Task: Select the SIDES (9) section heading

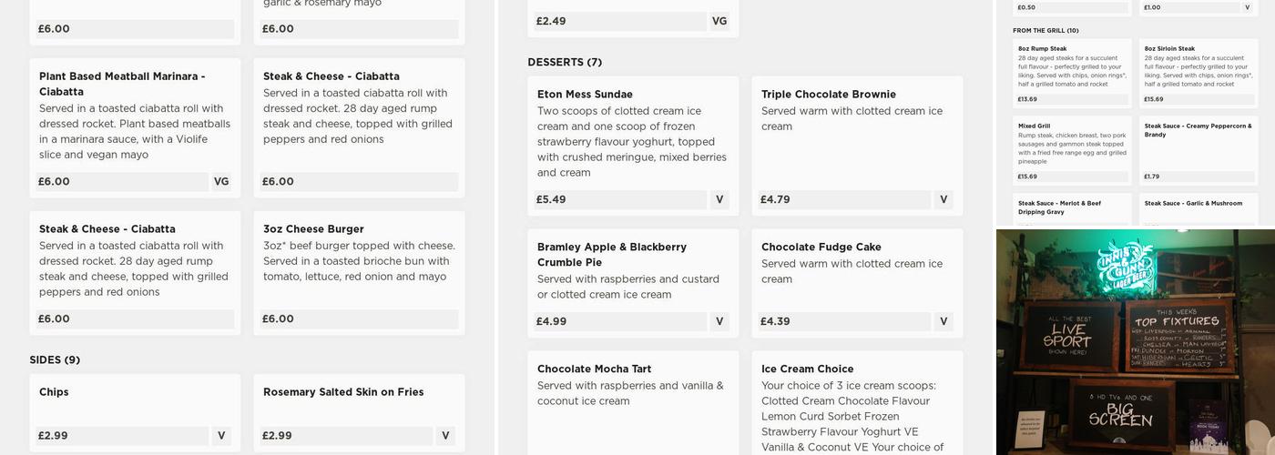Action: (55, 359)
